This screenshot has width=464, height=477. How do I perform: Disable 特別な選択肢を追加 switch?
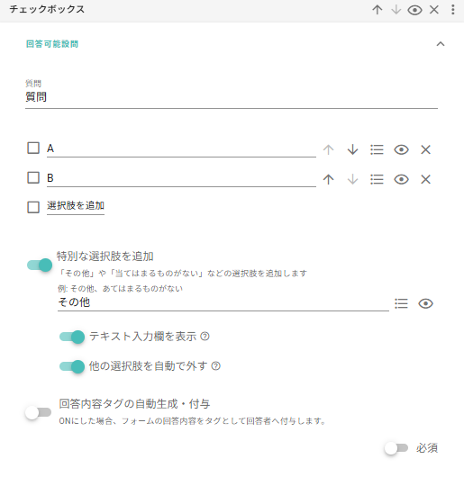(40, 265)
